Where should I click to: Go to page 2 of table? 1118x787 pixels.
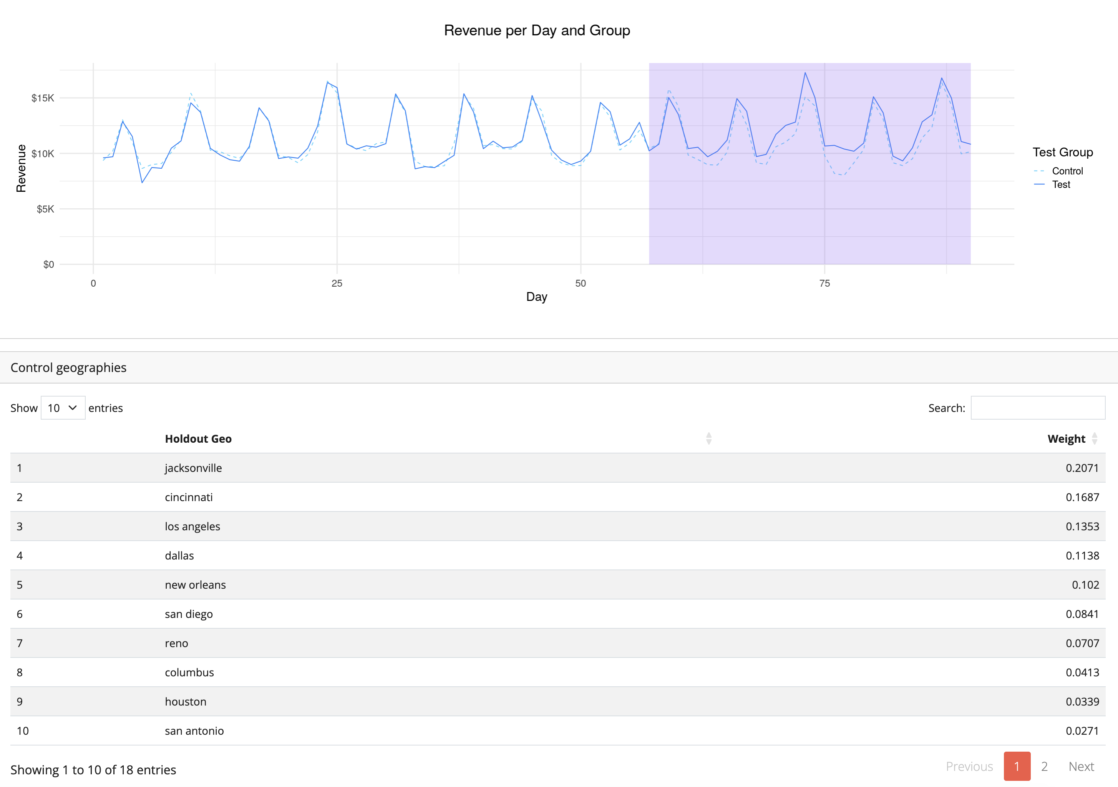tap(1044, 766)
